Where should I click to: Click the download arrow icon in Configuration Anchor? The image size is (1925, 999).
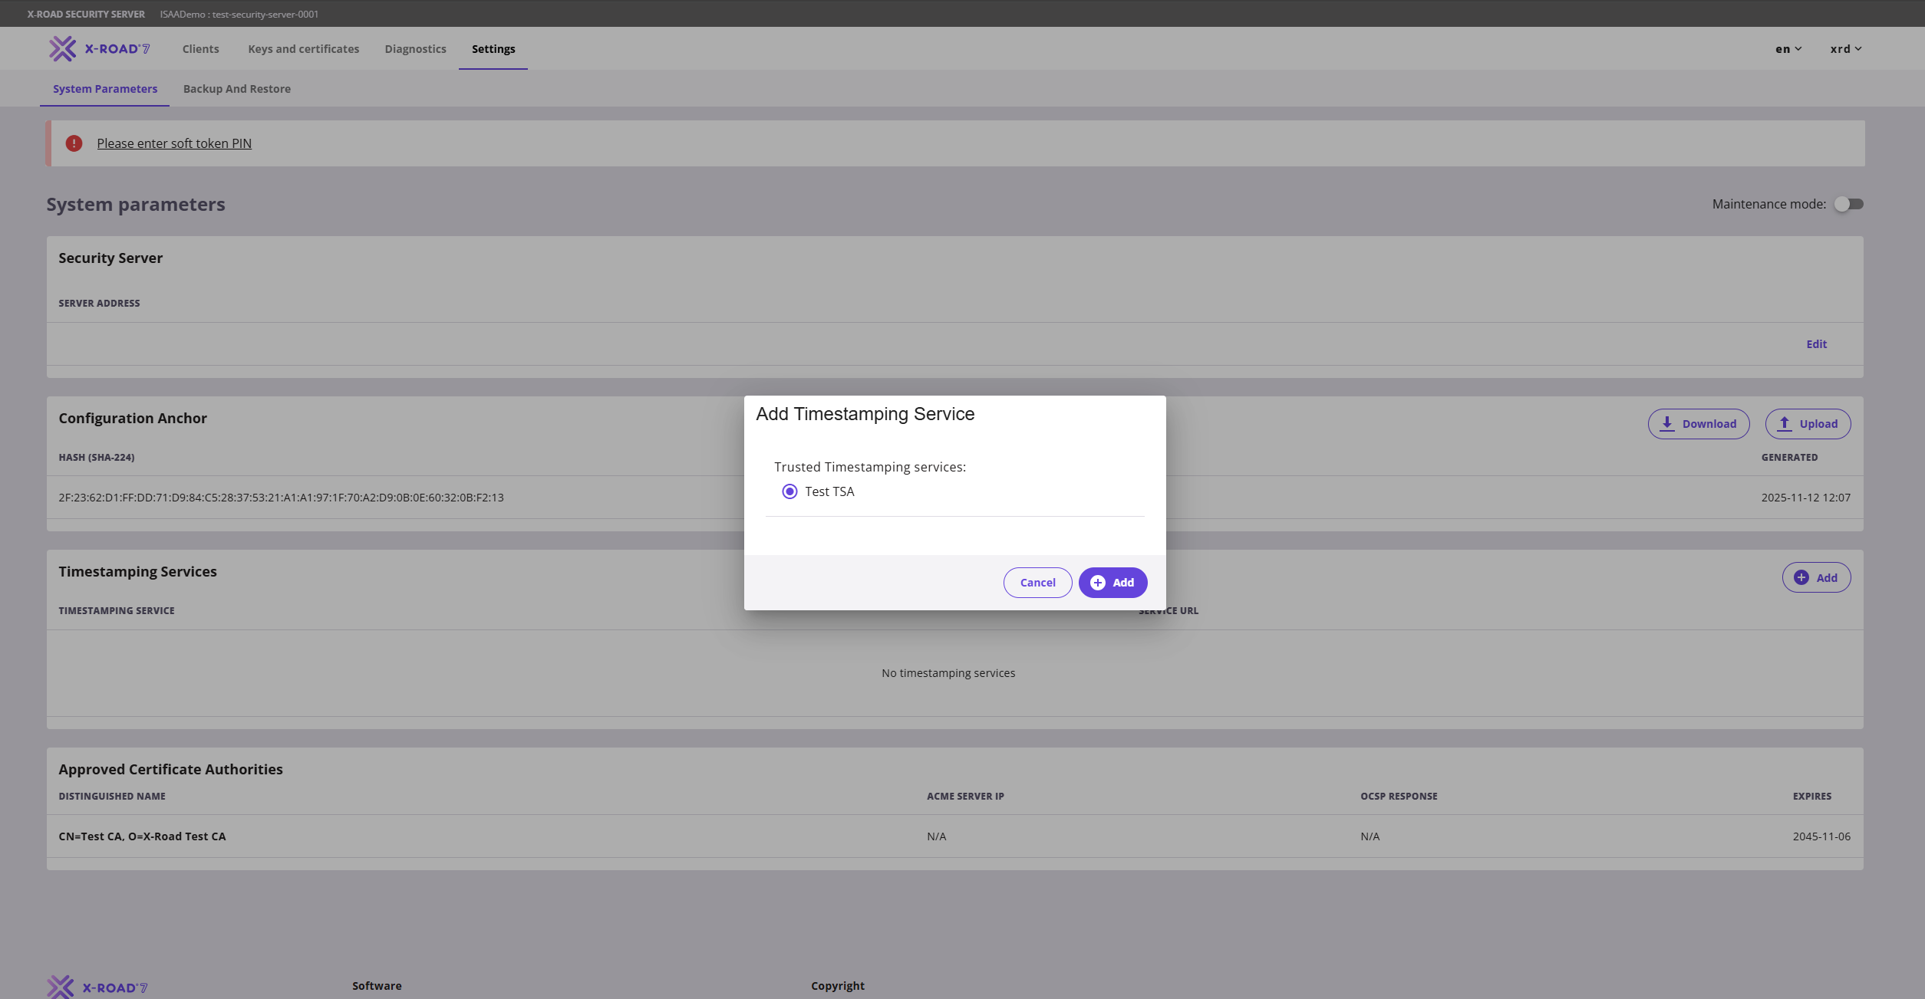point(1667,423)
